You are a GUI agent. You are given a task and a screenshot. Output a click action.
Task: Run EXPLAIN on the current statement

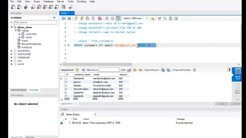87,18
